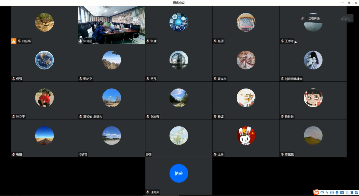359x196 pixels.
Task: Toggle the punctuation mode in Sogou bar
Action: click(327, 193)
